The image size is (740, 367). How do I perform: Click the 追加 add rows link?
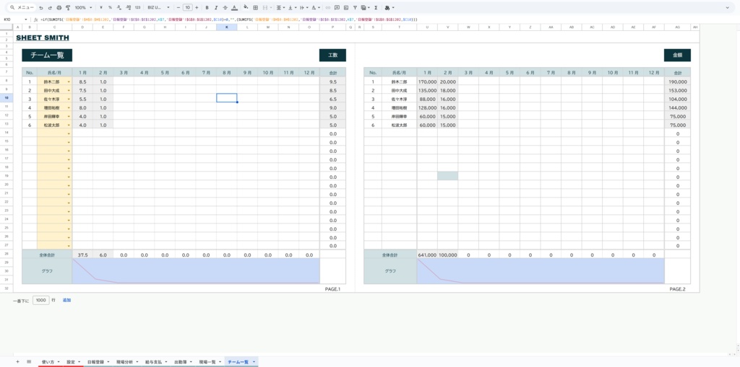coord(66,300)
